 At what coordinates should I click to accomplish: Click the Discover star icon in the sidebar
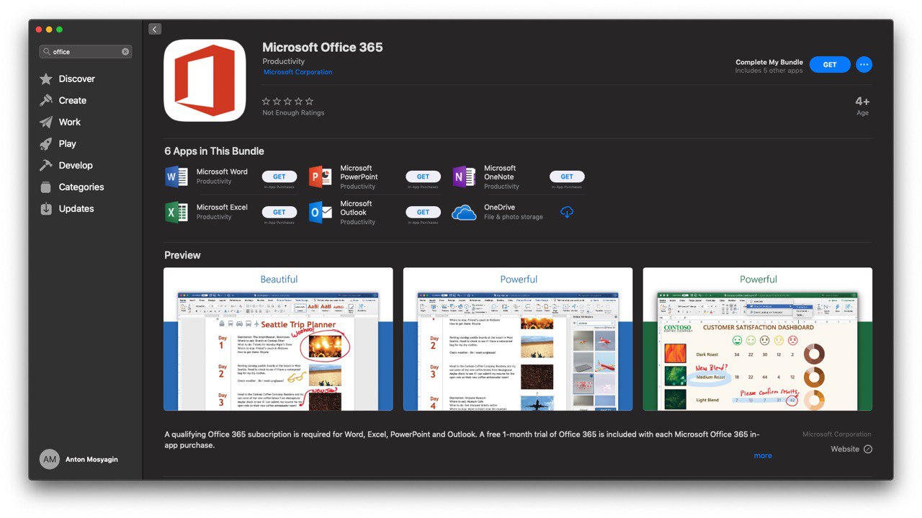[x=46, y=79]
